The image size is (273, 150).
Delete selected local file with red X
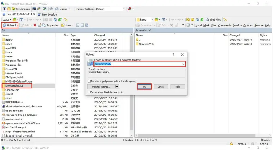35,25
